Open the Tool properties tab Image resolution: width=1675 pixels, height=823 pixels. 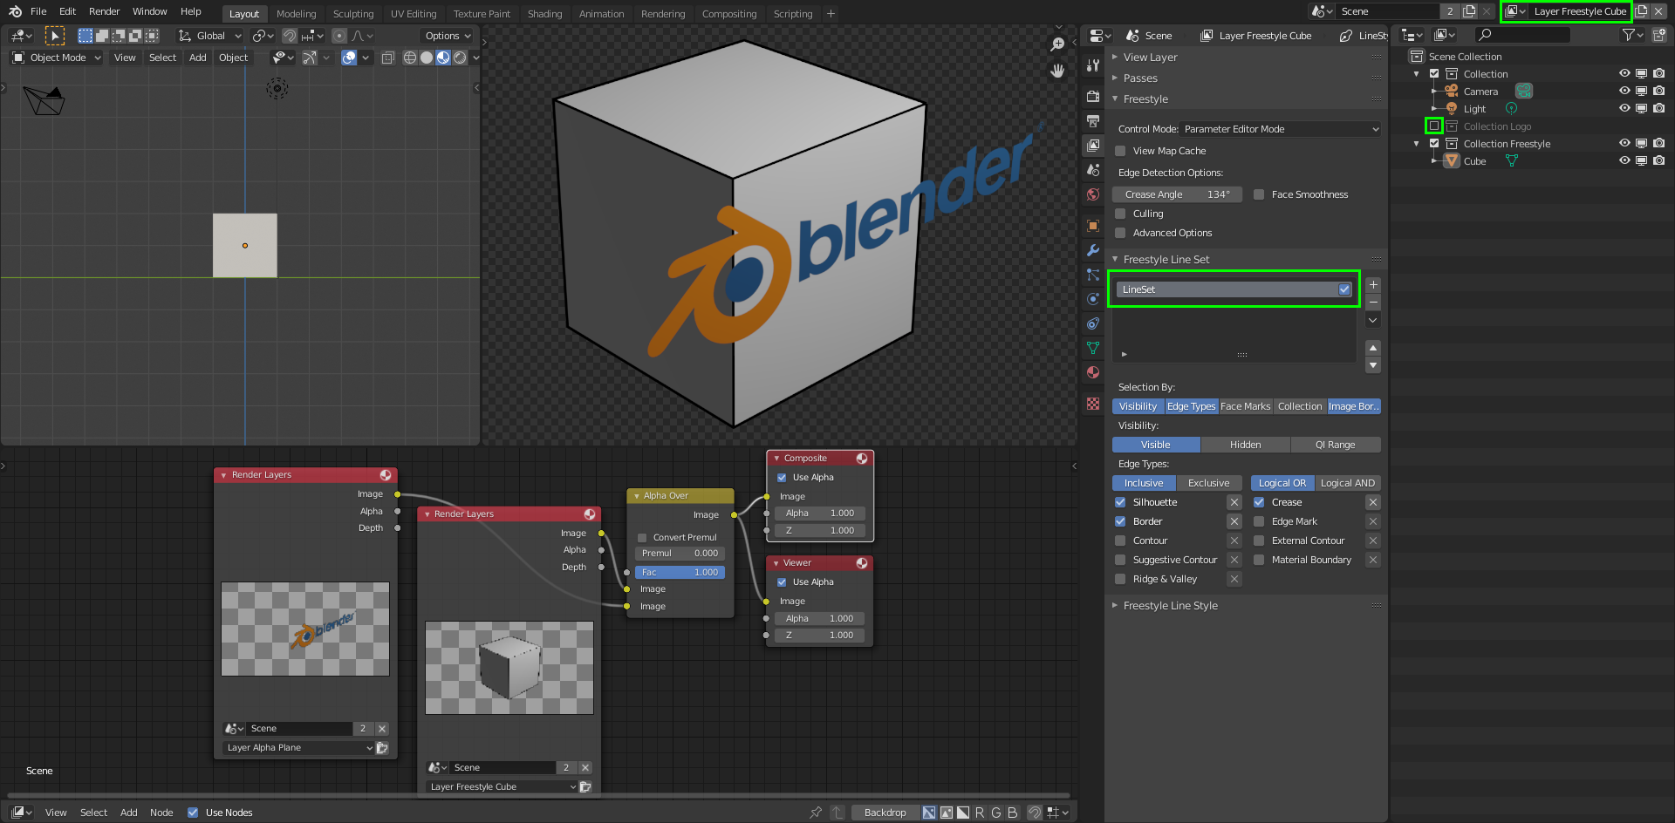point(1093,65)
